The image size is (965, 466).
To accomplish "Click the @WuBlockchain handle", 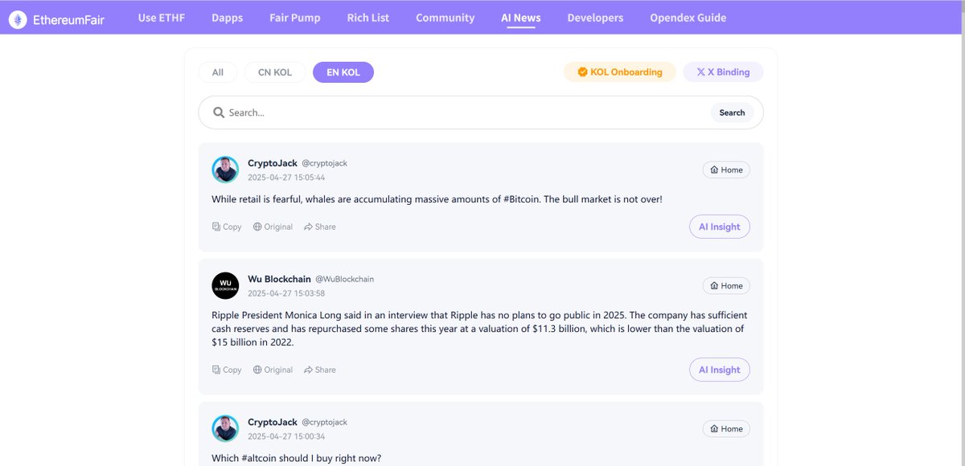I will coord(344,279).
